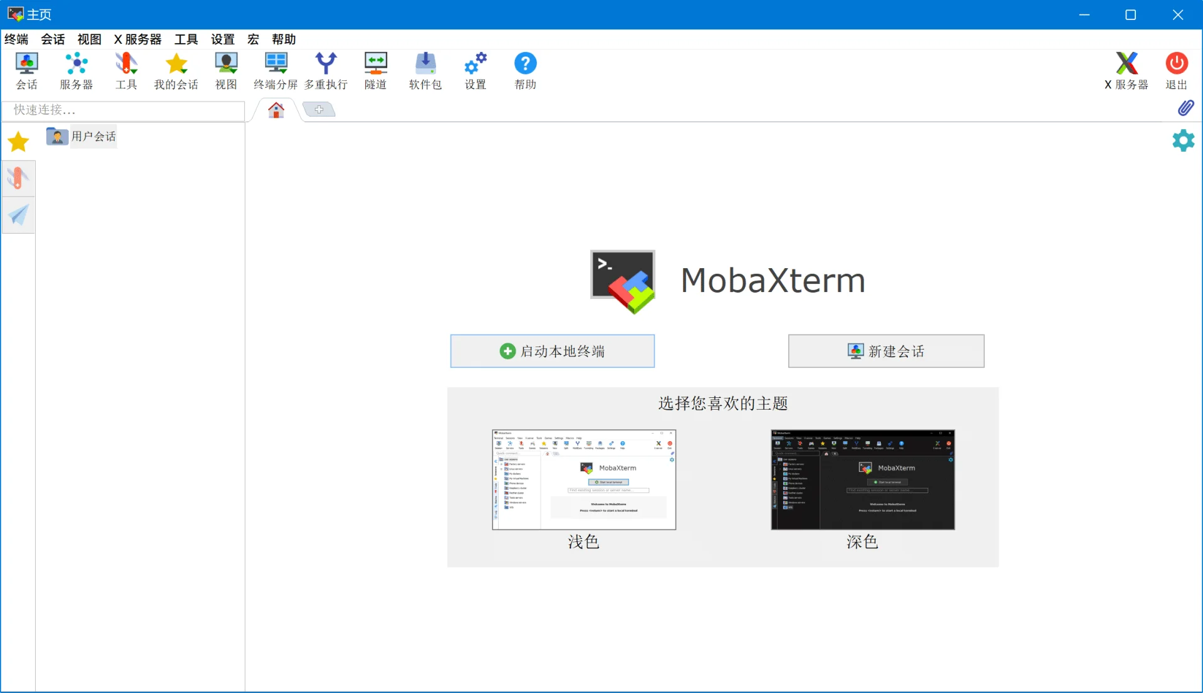Open the 工具 tools toolbar icon
1203x693 pixels.
[x=126, y=71]
